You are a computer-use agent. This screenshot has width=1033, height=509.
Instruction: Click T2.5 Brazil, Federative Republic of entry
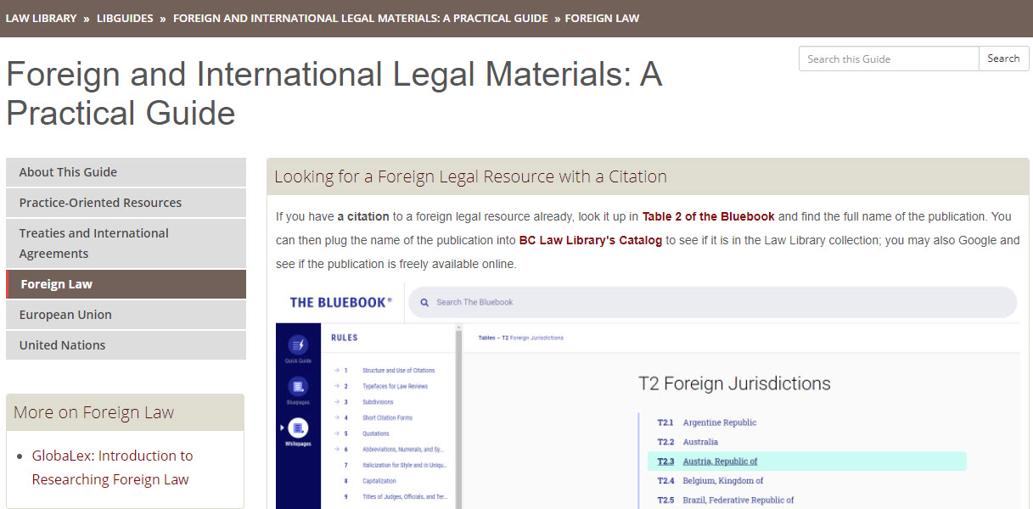[x=725, y=501]
